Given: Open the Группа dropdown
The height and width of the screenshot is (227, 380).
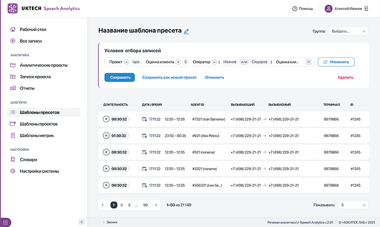Looking at the screenshot, I should coord(348,31).
